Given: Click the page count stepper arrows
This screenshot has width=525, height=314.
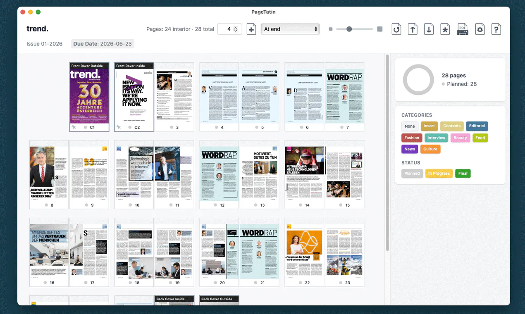Looking at the screenshot, I should tap(236, 29).
